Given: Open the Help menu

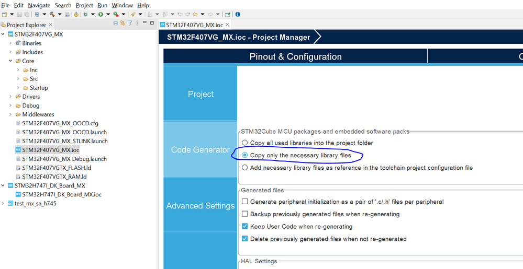Looking at the screenshot, I should click(x=143, y=5).
